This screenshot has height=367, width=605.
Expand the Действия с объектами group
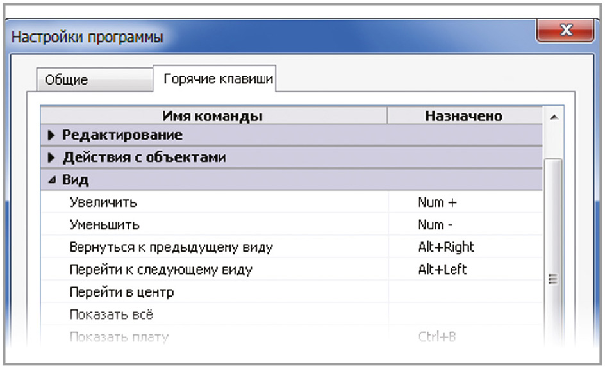(144, 157)
